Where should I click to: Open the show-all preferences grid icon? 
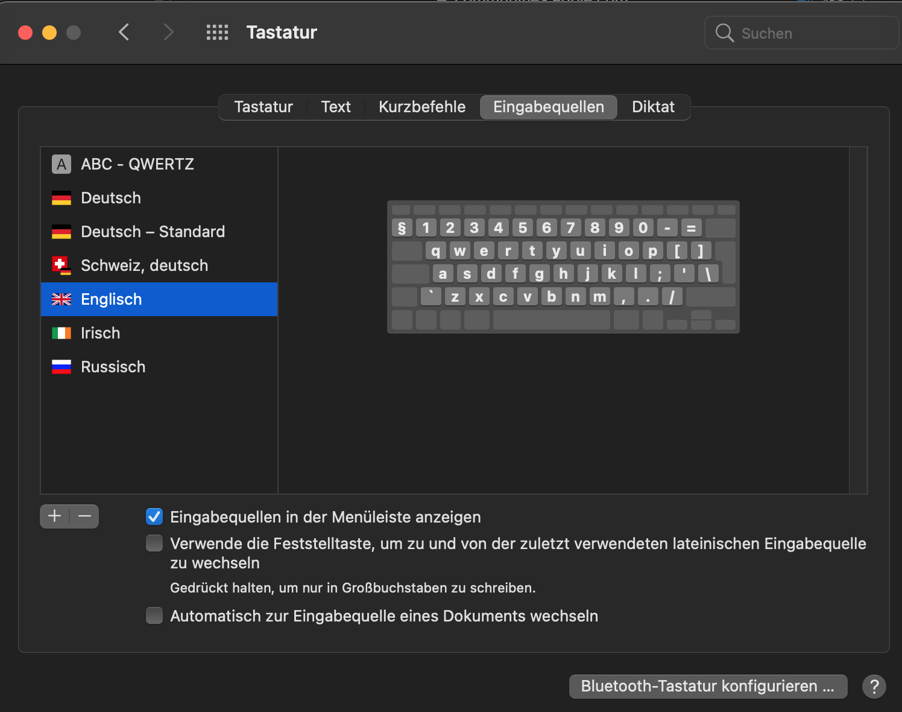click(x=217, y=33)
